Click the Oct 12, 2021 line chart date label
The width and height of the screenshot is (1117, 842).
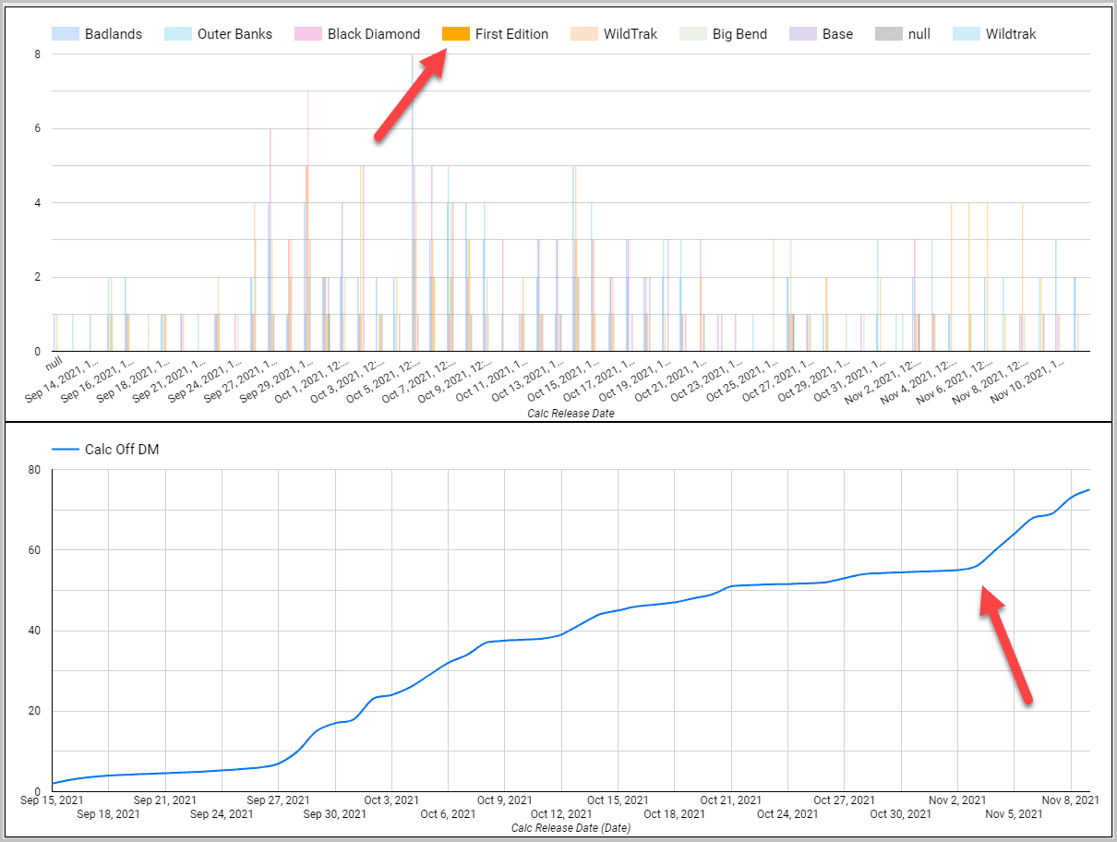(561, 814)
